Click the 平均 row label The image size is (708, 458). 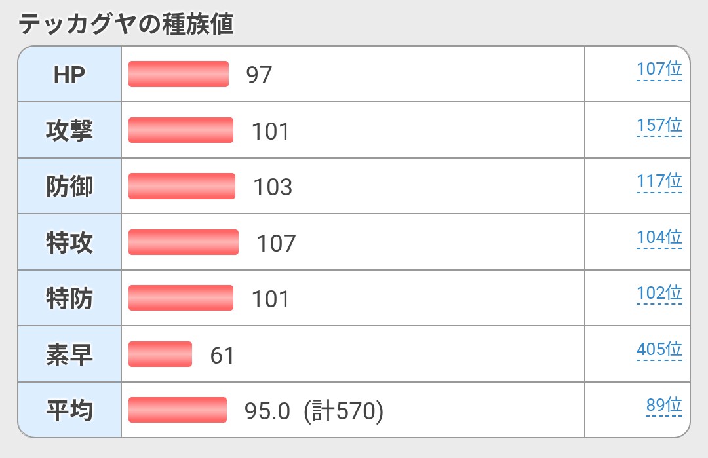tap(69, 411)
